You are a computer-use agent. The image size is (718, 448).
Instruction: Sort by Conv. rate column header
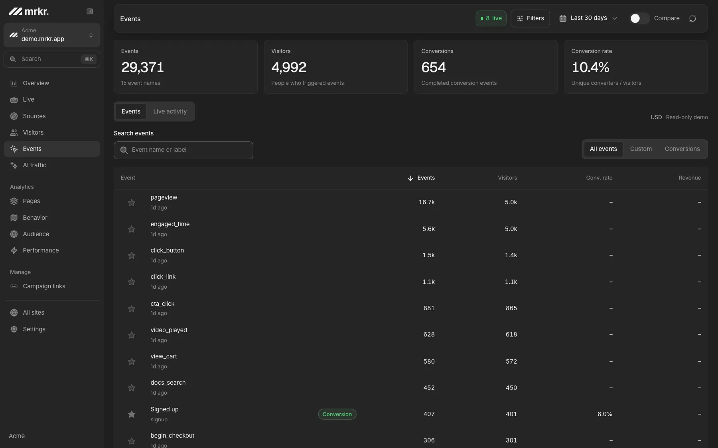point(599,178)
